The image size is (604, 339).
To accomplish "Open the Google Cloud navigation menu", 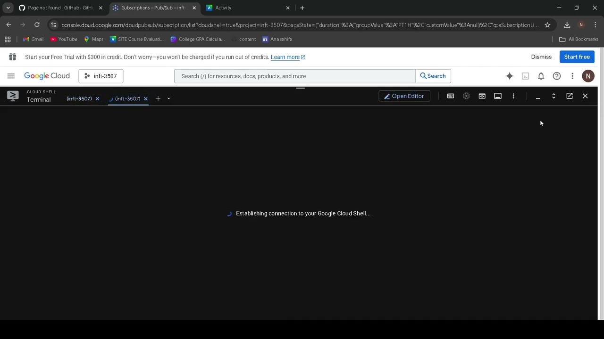I will click(11, 76).
